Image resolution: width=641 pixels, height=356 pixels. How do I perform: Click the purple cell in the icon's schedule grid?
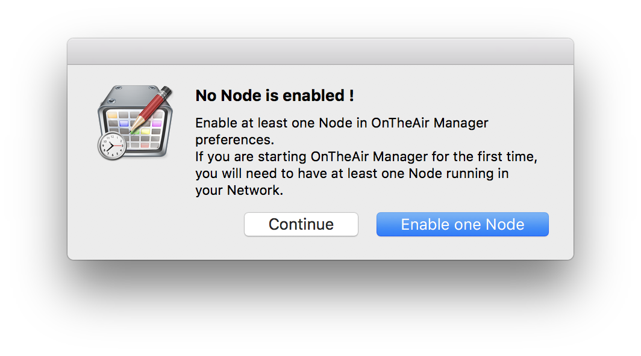click(157, 124)
